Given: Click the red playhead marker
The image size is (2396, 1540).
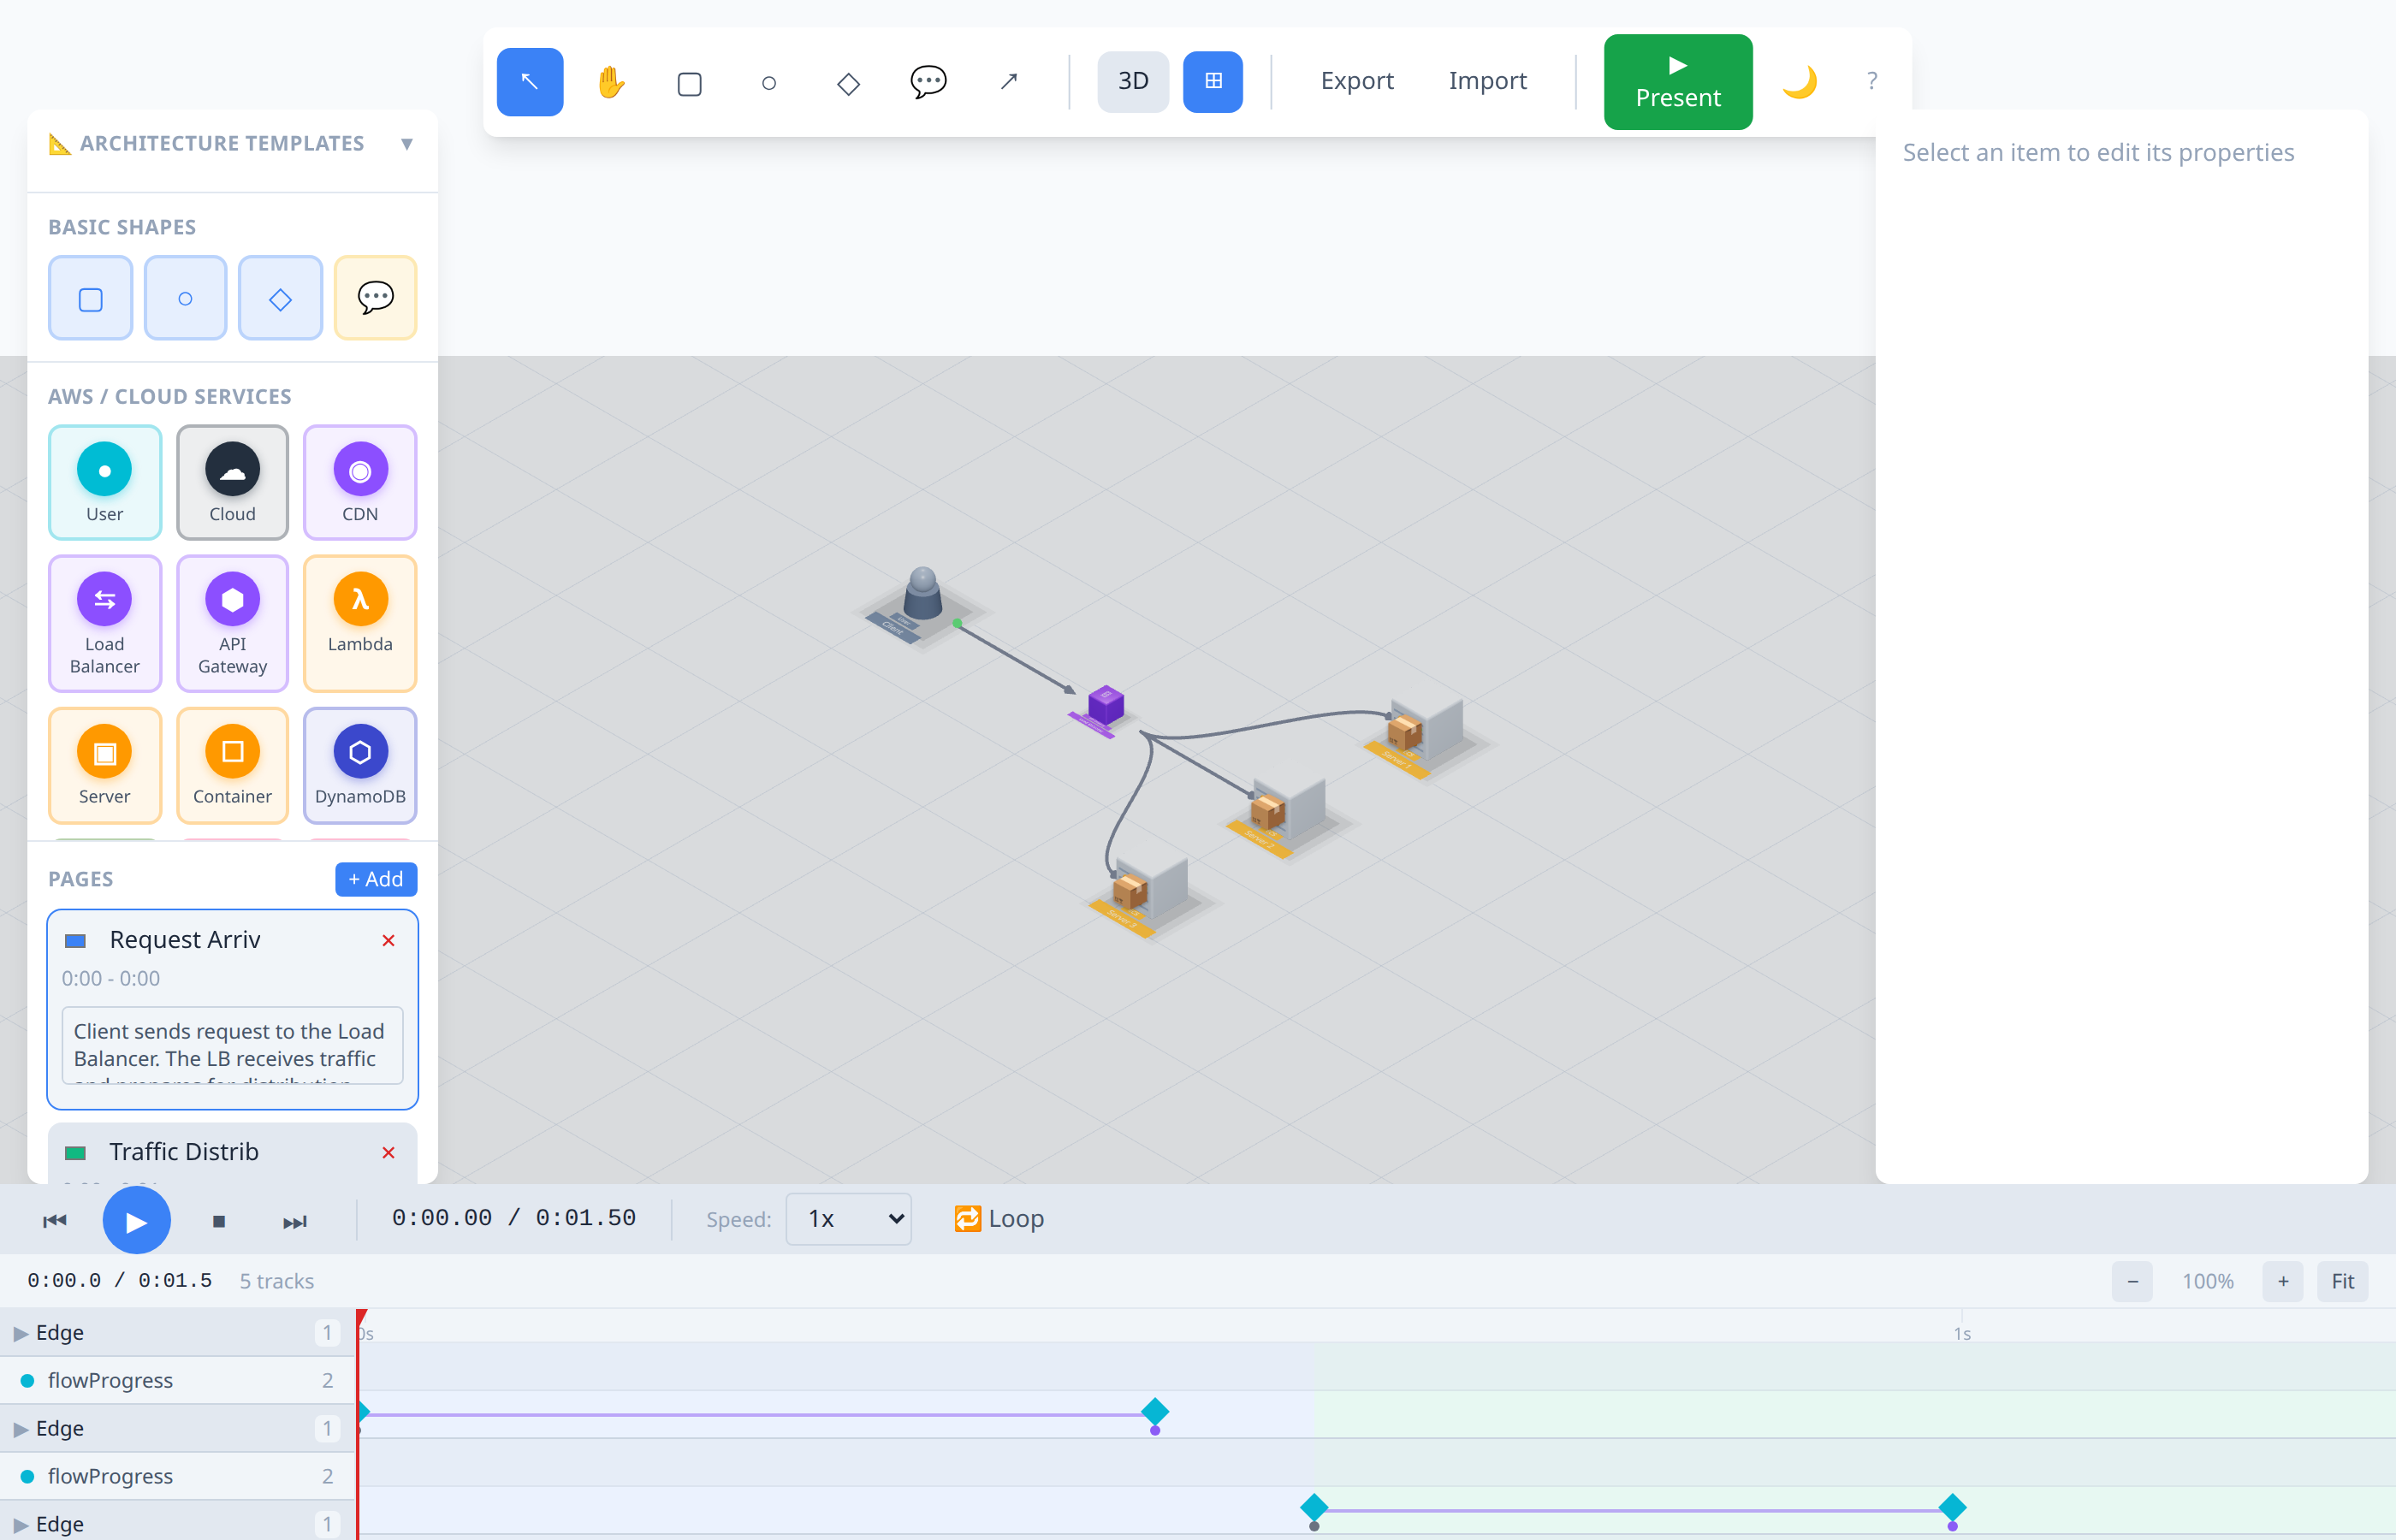Looking at the screenshot, I should point(362,1317).
